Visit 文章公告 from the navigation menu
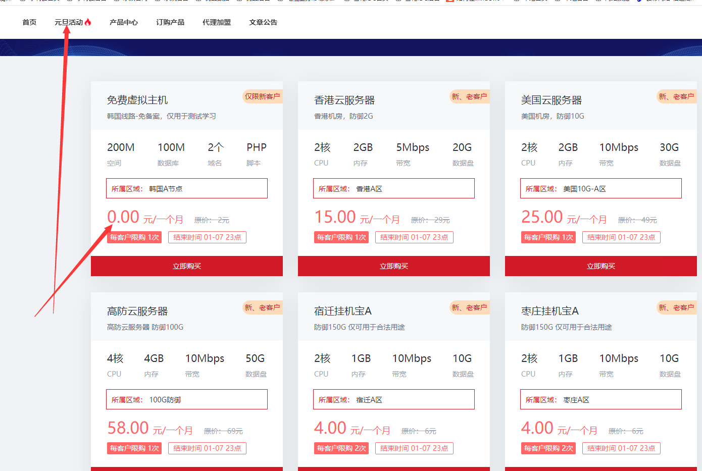The width and height of the screenshot is (702, 471). (x=263, y=22)
